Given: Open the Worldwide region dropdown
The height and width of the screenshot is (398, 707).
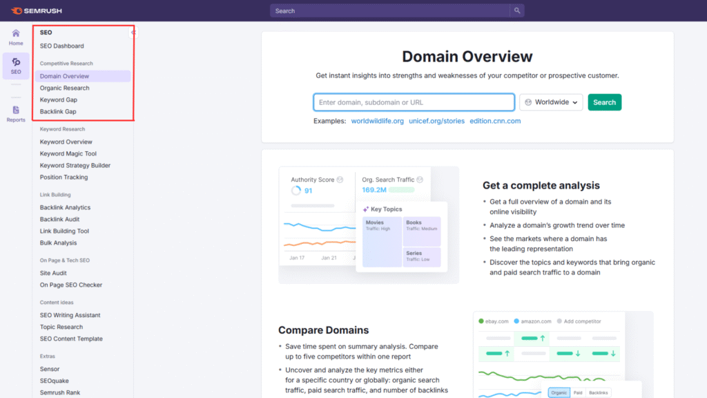Looking at the screenshot, I should [x=551, y=102].
